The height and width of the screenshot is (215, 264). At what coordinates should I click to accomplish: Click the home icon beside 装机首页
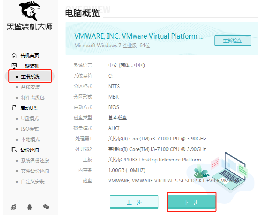[x=14, y=55]
